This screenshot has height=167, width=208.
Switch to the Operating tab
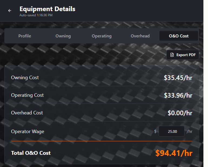tap(102, 36)
